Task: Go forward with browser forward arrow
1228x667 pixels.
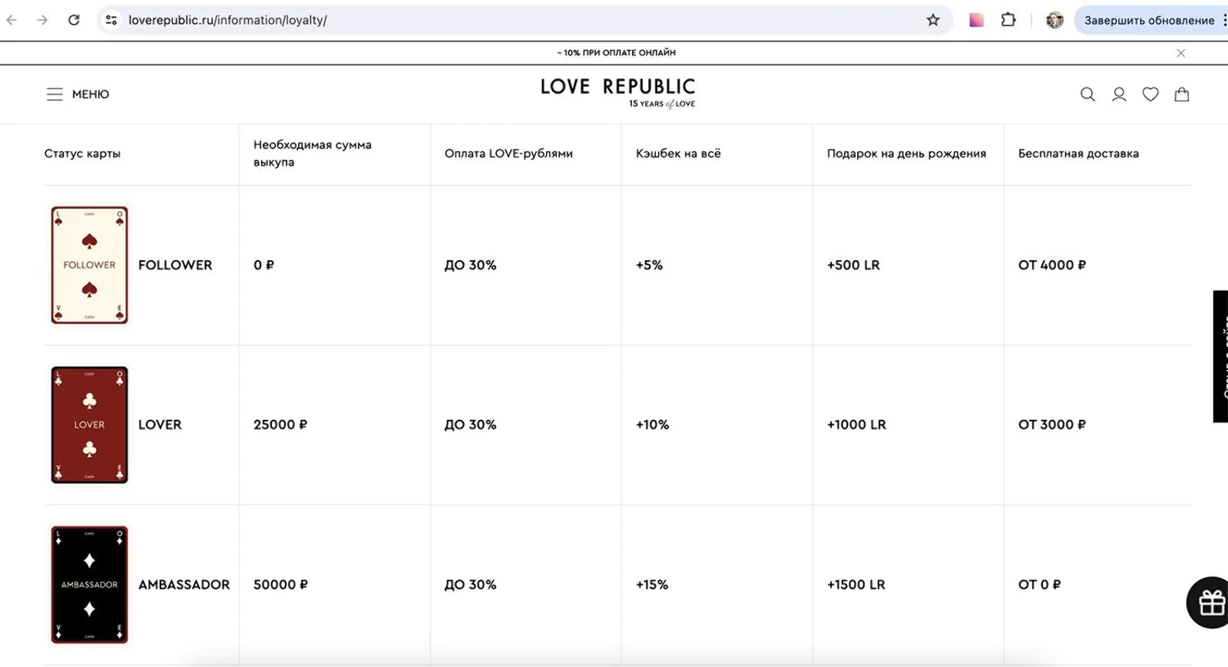Action: coord(42,20)
